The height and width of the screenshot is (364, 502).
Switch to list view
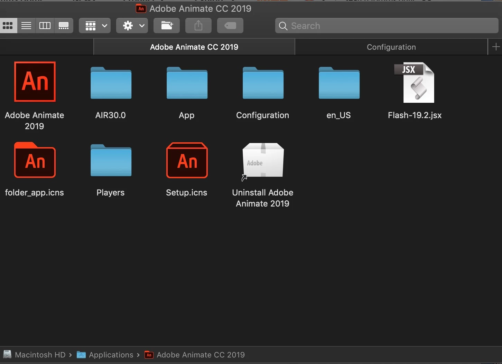tap(26, 26)
